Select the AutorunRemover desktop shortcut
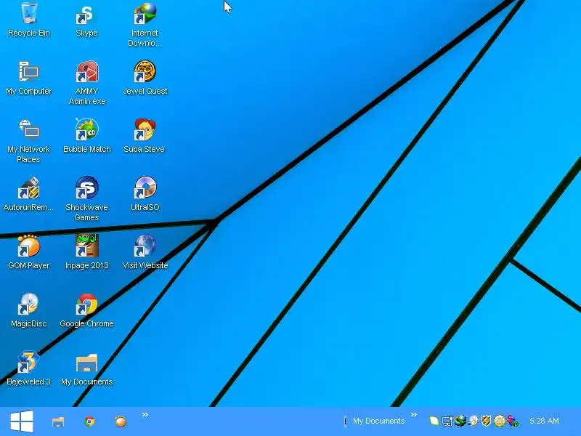581x436 pixels. coord(28,194)
